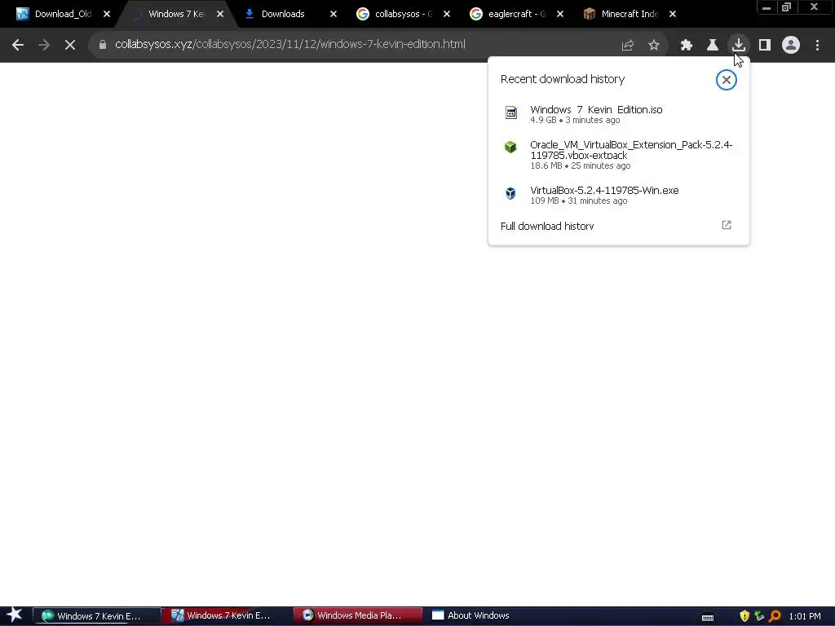Close the collabsysos tab
835x626 pixels.
(x=447, y=15)
